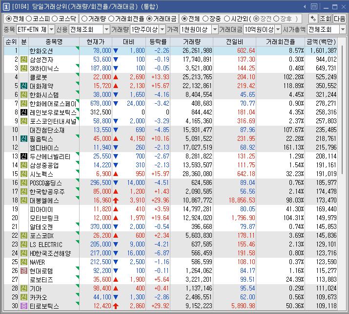349x314 pixels.
Task: Select the 로보티즈 stock name
Action: point(41,280)
